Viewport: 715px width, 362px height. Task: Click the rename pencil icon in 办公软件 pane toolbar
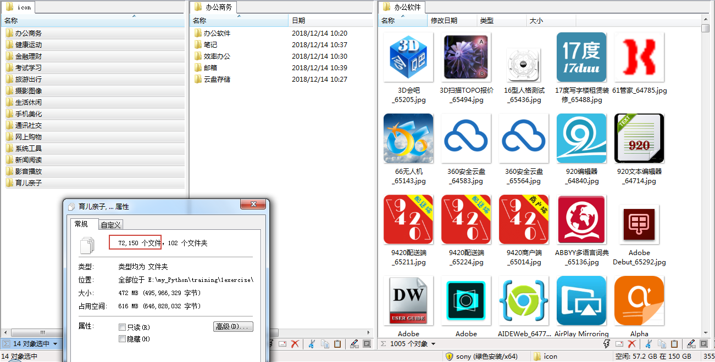(692, 344)
